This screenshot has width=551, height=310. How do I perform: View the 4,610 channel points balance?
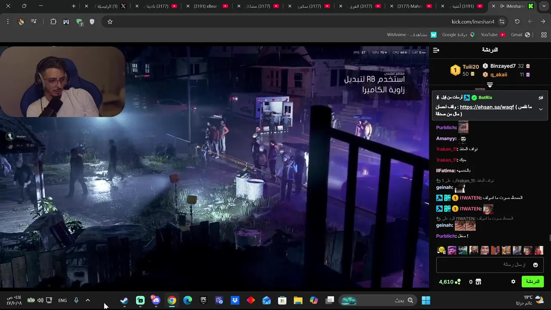(x=449, y=282)
